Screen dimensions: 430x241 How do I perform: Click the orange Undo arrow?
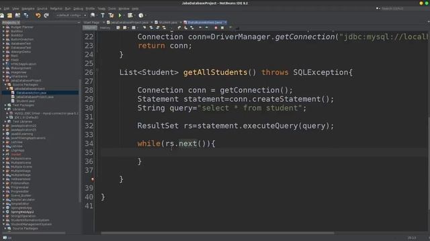(38, 15)
